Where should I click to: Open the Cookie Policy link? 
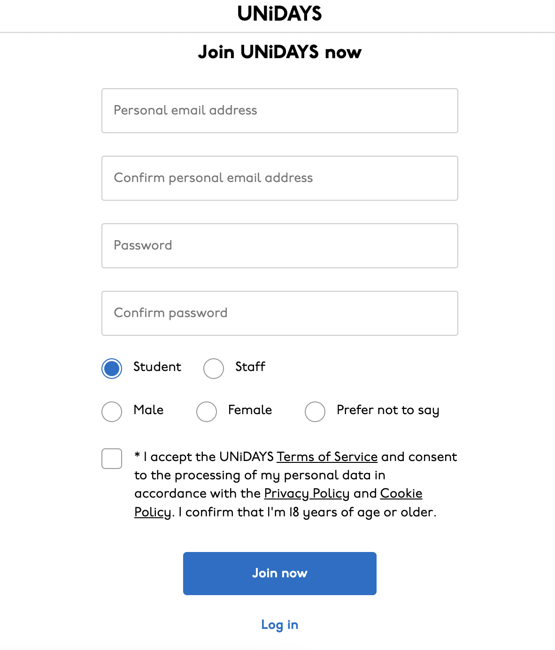401,493
